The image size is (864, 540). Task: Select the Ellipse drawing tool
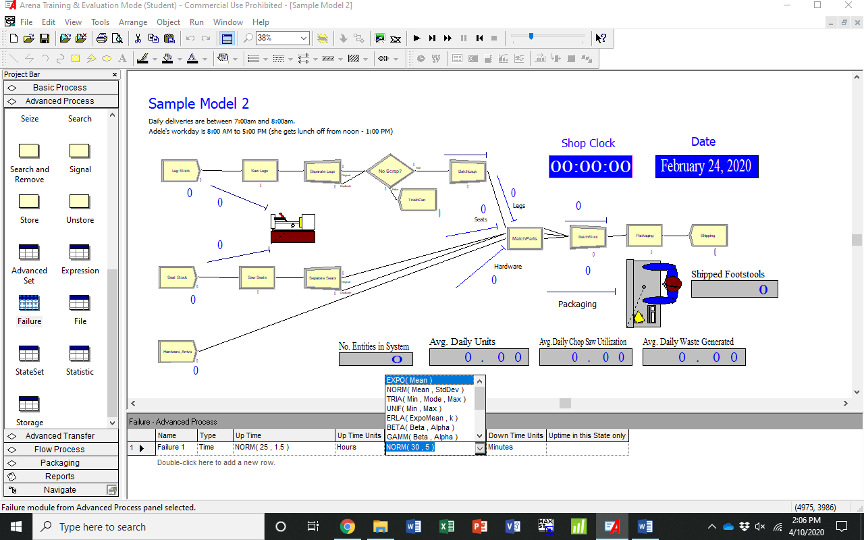pyautogui.click(x=107, y=59)
